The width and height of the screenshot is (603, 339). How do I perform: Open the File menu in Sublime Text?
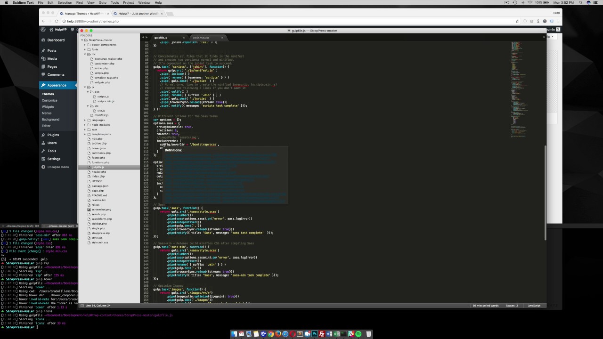pos(41,3)
